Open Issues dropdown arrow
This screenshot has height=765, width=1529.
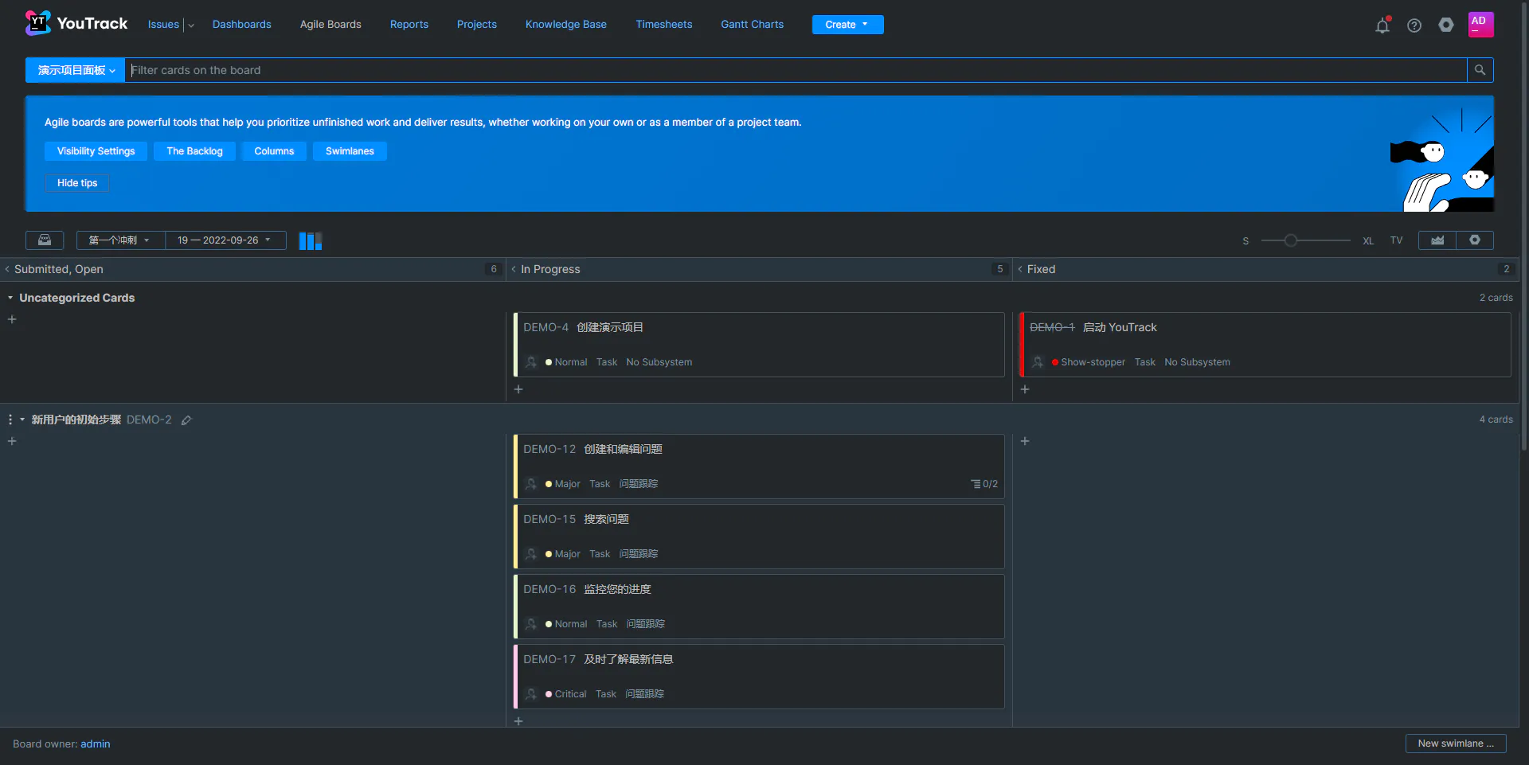click(x=191, y=25)
